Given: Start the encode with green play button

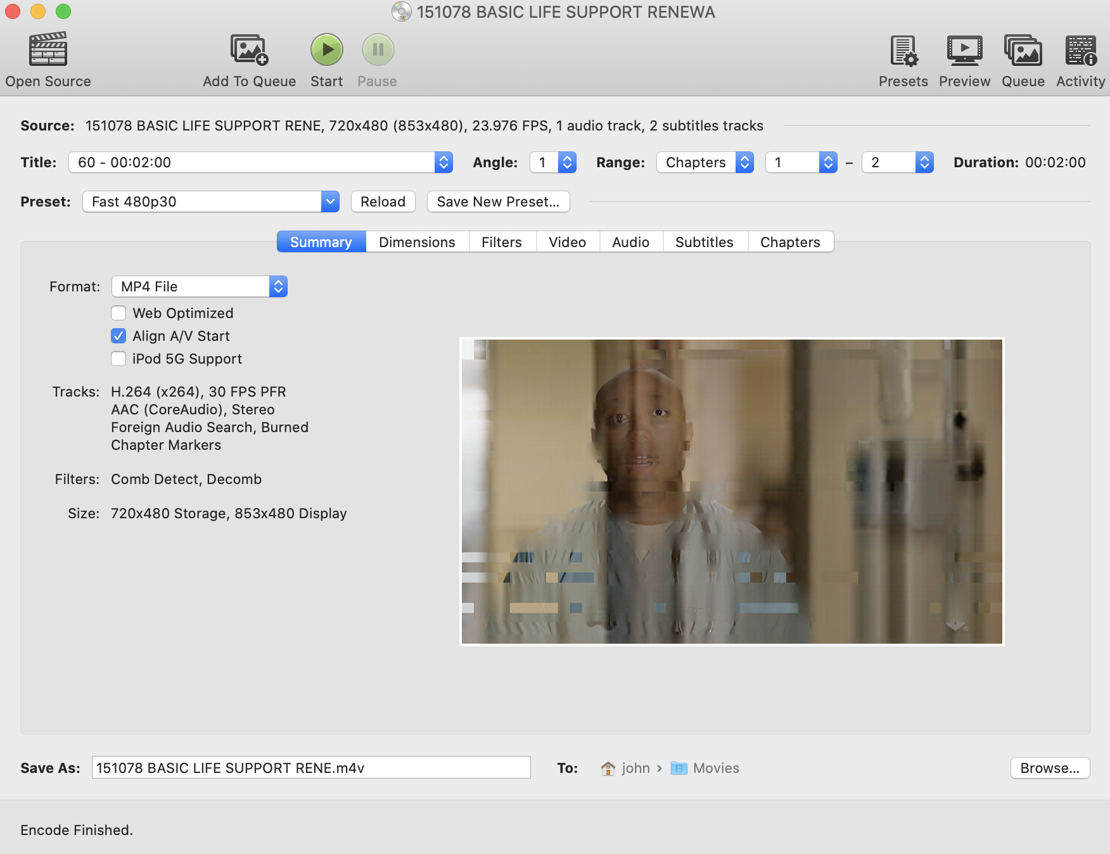Looking at the screenshot, I should click(327, 49).
